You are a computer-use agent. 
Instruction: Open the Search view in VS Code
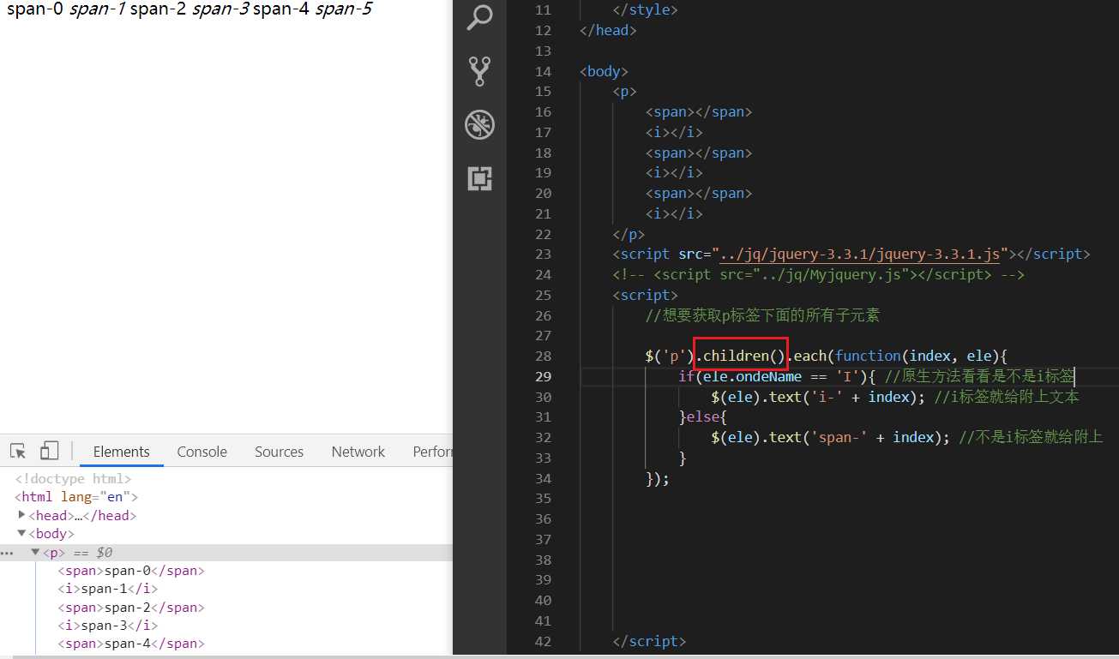click(479, 17)
